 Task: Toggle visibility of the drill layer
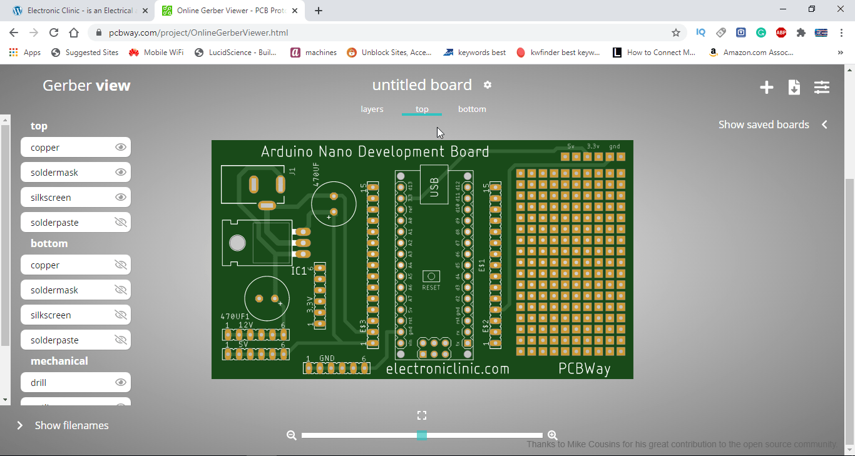(121, 383)
